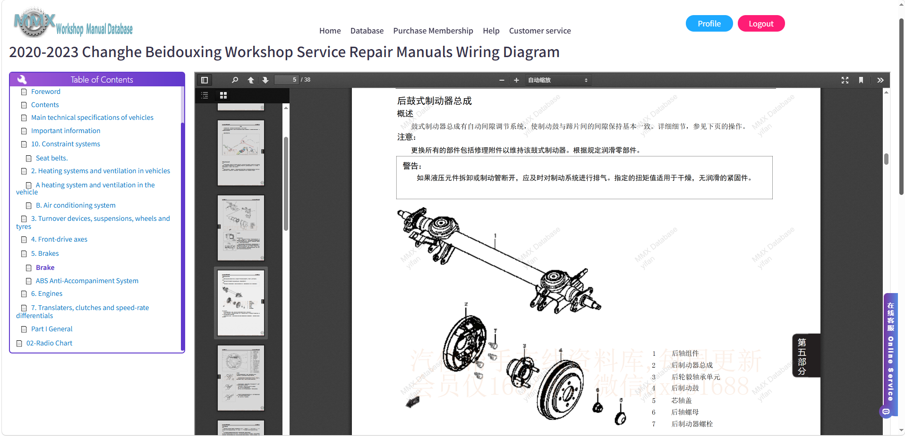
Task: Click document icon beside Important information
Action: point(24,131)
